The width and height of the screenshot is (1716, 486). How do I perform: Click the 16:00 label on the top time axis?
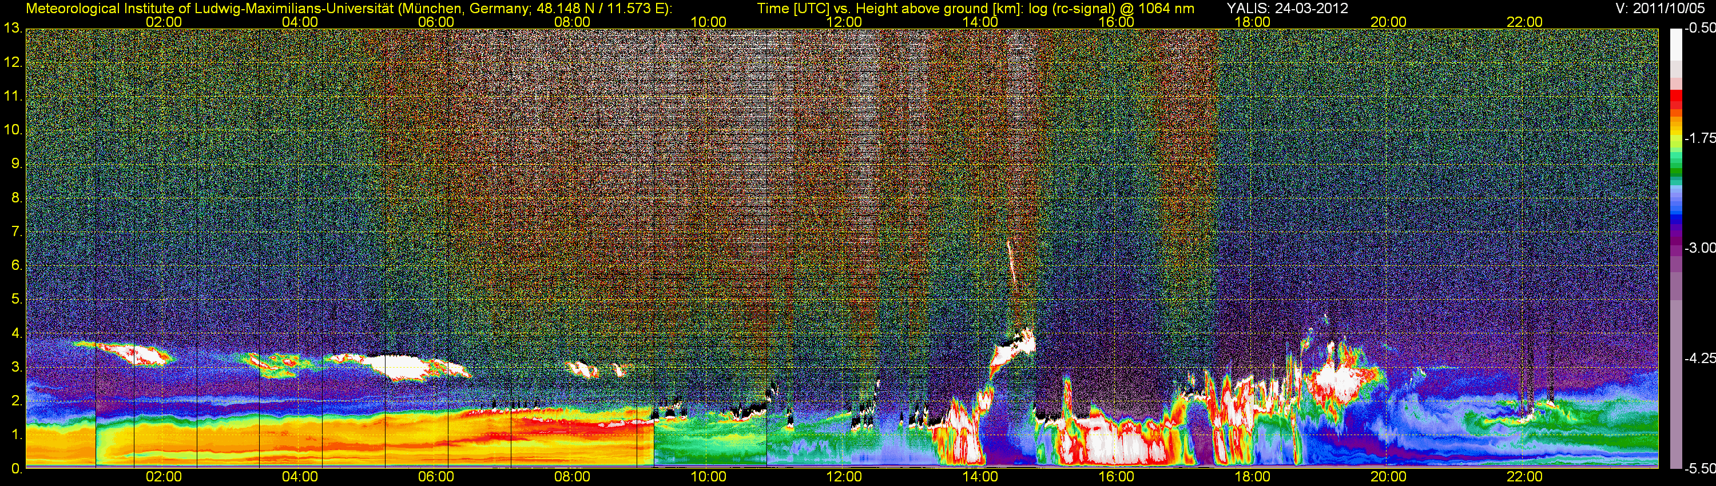click(1116, 22)
